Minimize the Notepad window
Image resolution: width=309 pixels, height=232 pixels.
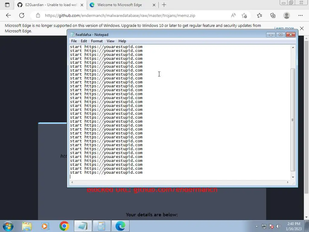tap(271, 35)
